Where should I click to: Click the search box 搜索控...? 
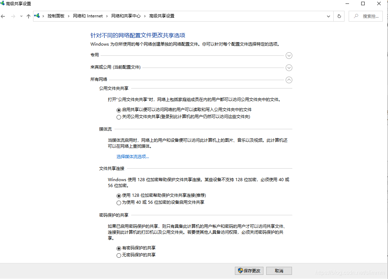[366, 16]
